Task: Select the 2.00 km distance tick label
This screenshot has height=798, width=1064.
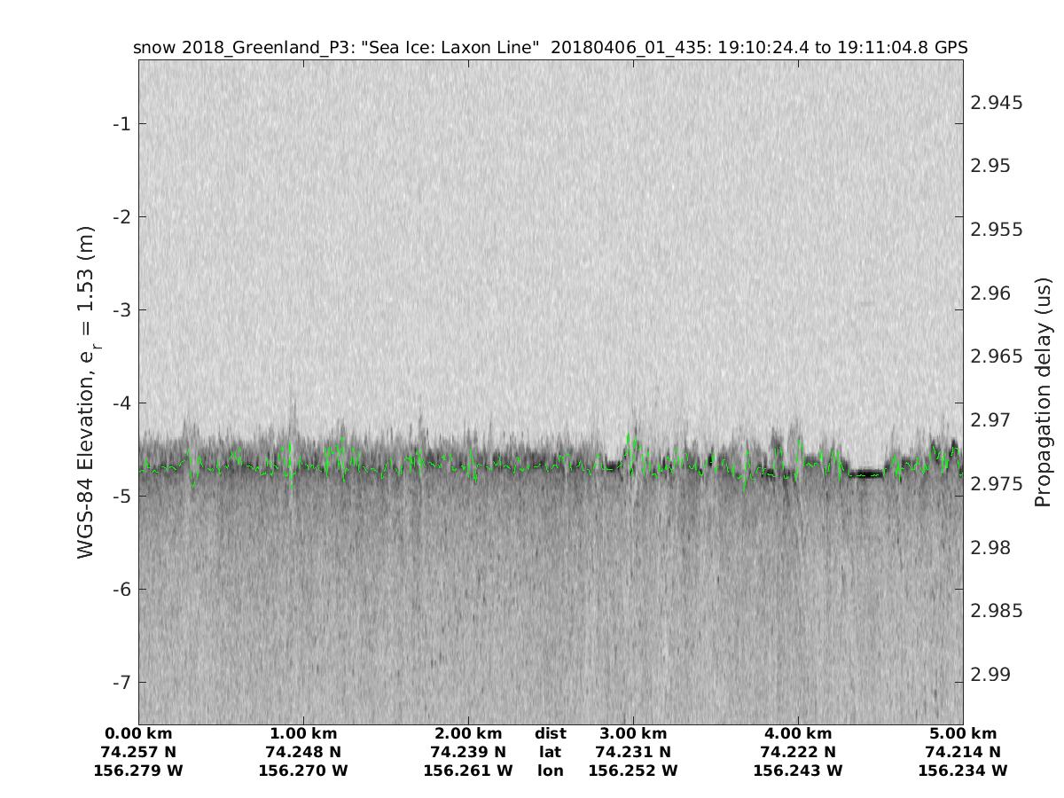Action: [x=468, y=734]
